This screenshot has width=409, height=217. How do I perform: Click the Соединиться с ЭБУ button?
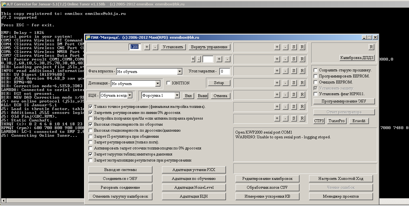120,179
